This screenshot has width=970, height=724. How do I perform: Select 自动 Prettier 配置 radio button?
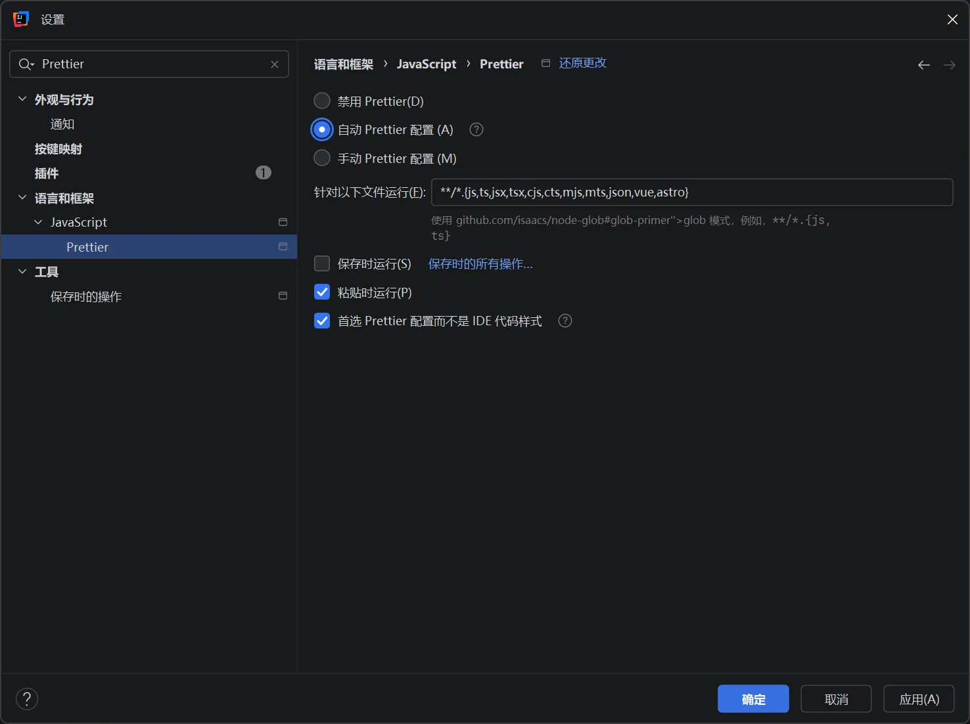(322, 129)
